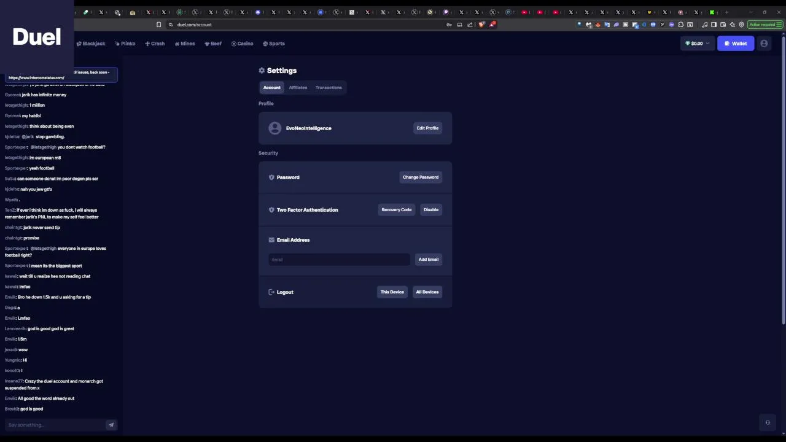
Task: Open the Brave Wallet icon in toolbar
Action: (723, 25)
